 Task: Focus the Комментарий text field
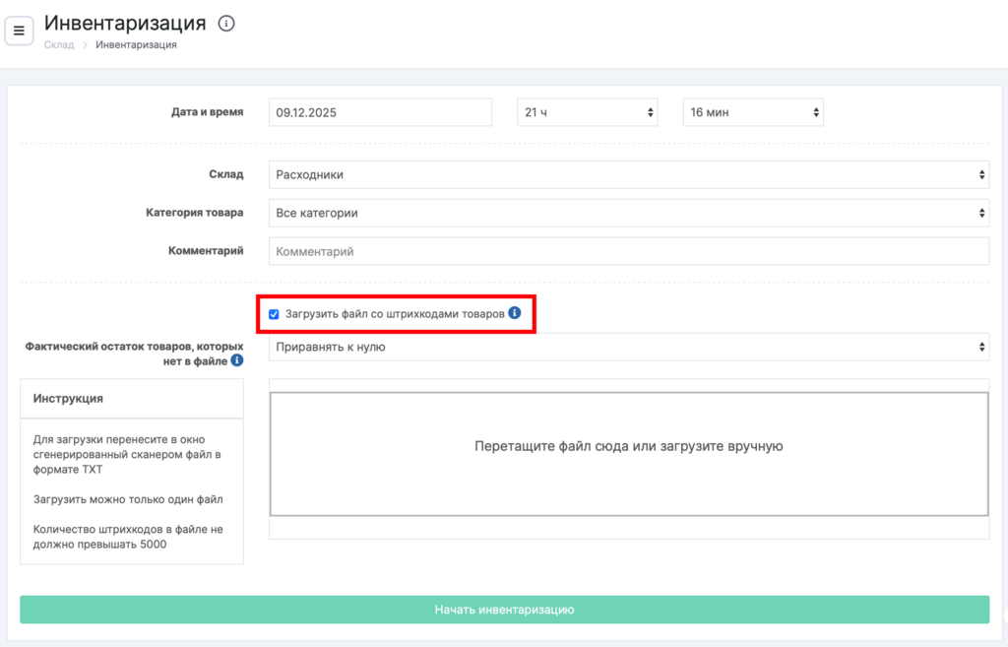click(x=628, y=251)
